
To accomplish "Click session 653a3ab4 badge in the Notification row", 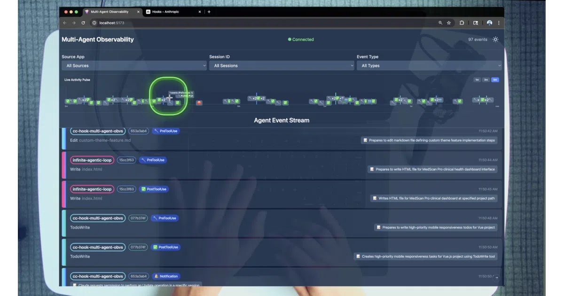I will pos(139,276).
